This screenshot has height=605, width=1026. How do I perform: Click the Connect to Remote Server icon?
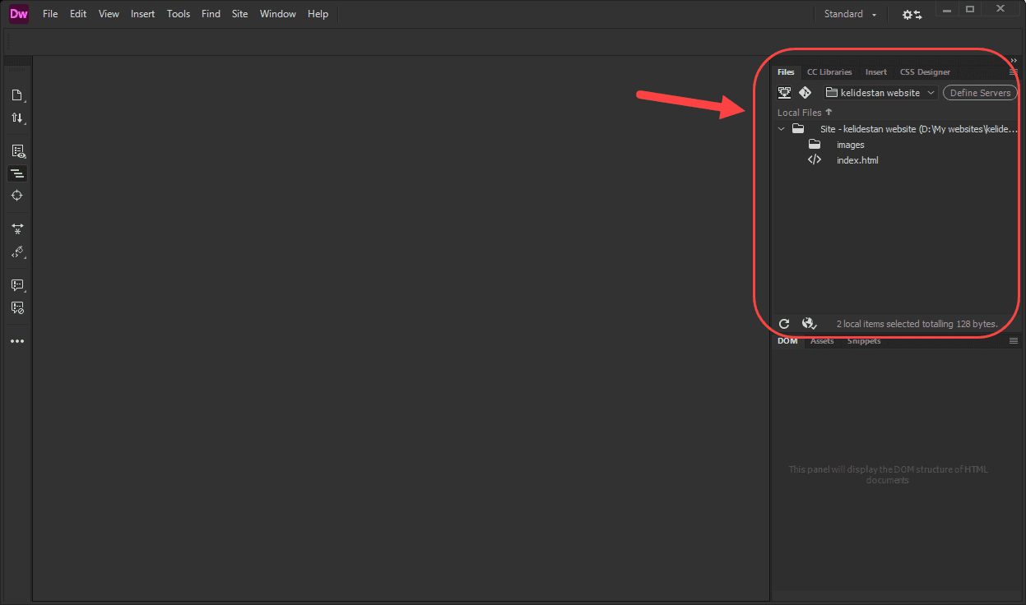pos(785,93)
